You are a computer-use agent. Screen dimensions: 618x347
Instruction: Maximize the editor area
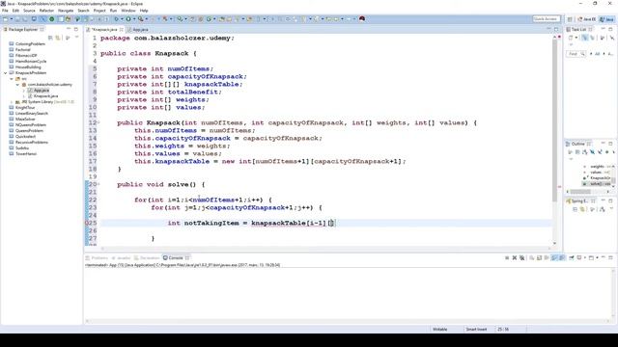tap(556, 30)
